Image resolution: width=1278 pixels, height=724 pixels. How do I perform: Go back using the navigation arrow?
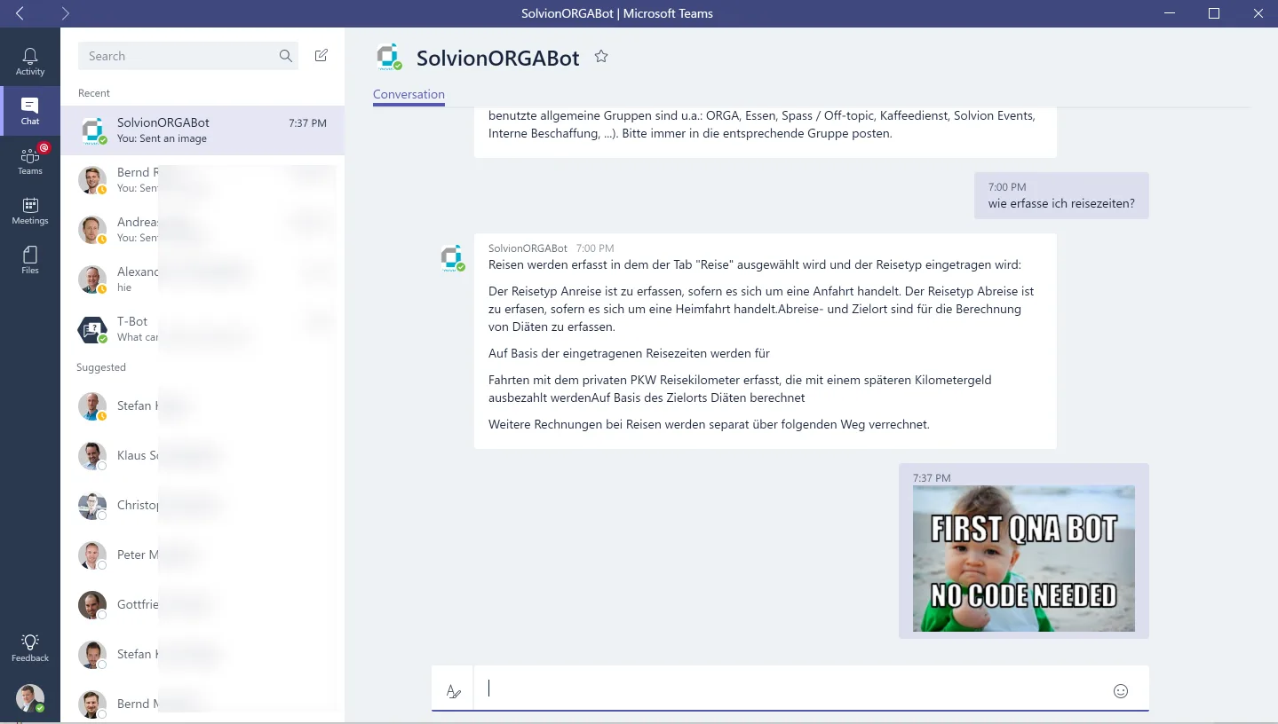[20, 12]
